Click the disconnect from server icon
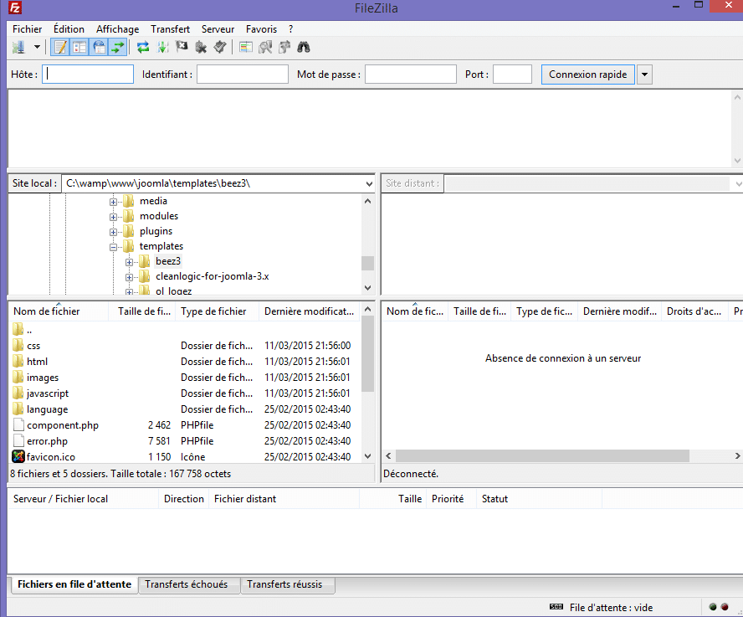 point(201,47)
